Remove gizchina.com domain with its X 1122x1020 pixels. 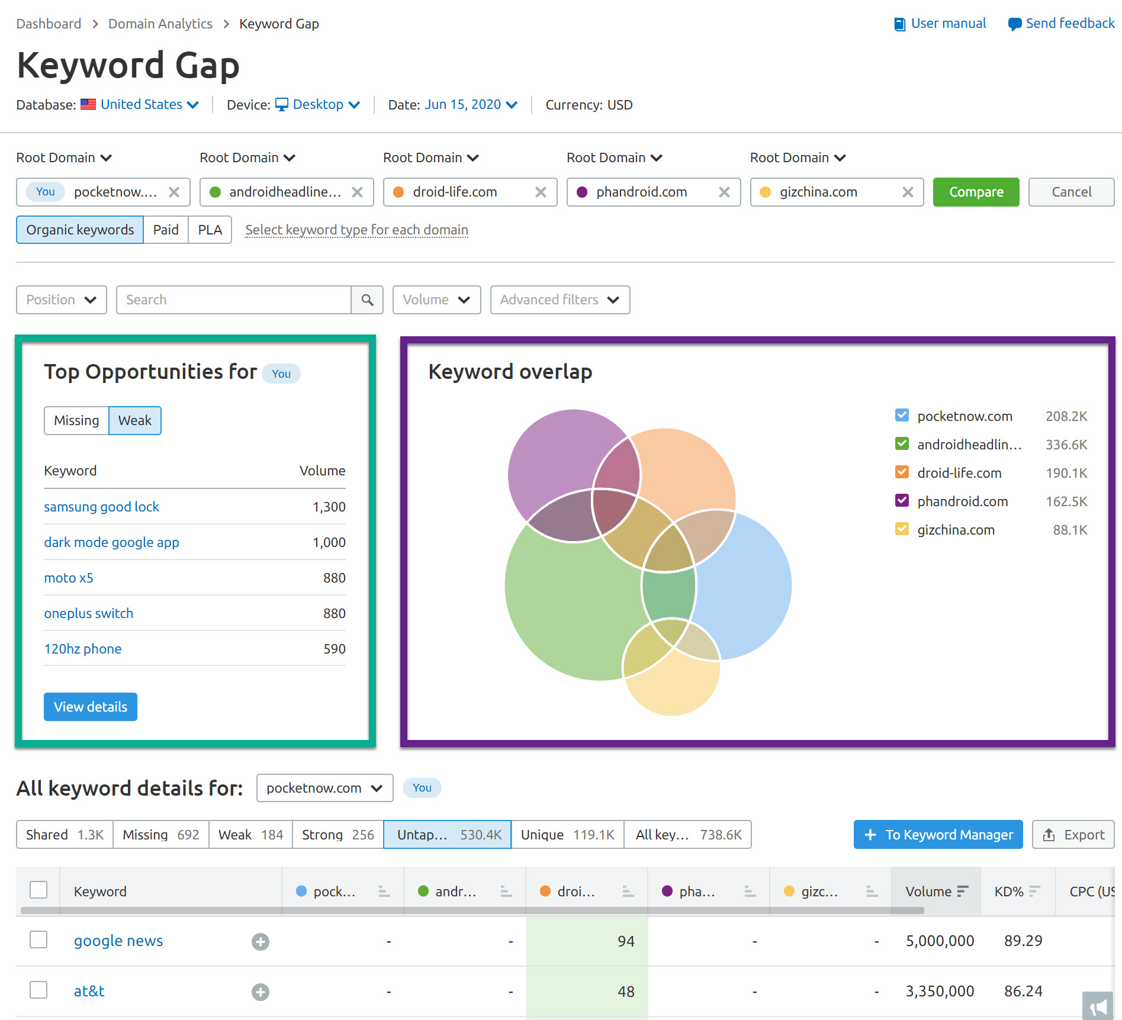point(908,192)
